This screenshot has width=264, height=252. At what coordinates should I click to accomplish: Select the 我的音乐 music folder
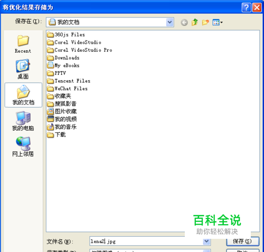(x=62, y=127)
